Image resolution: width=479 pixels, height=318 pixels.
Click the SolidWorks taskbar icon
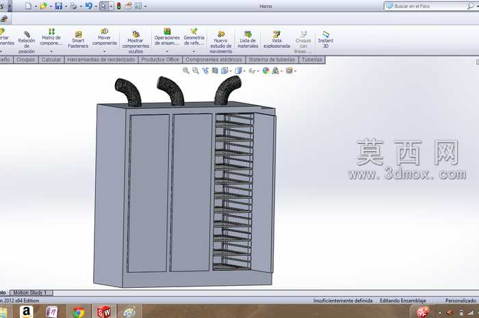[x=104, y=312]
